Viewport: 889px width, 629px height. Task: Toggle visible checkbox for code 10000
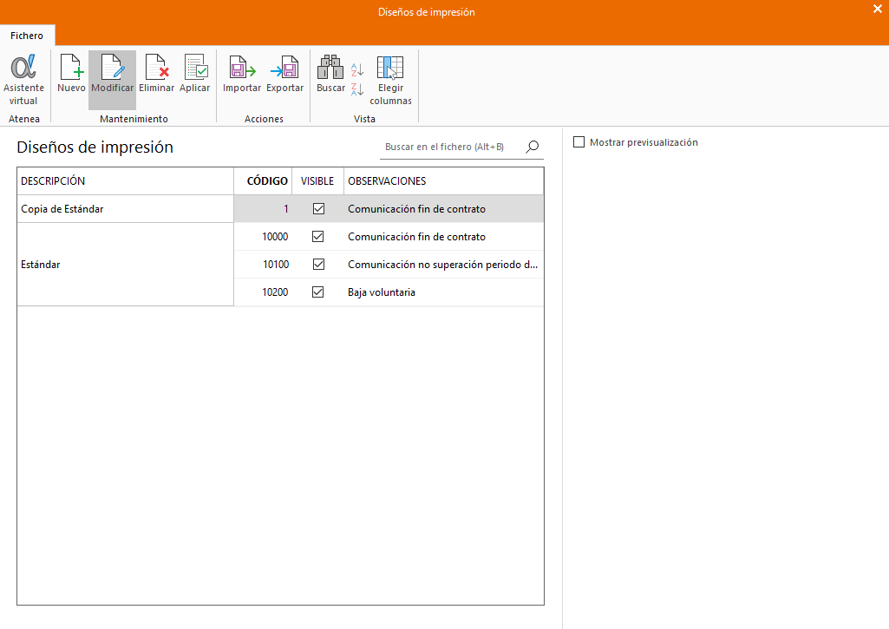point(318,237)
